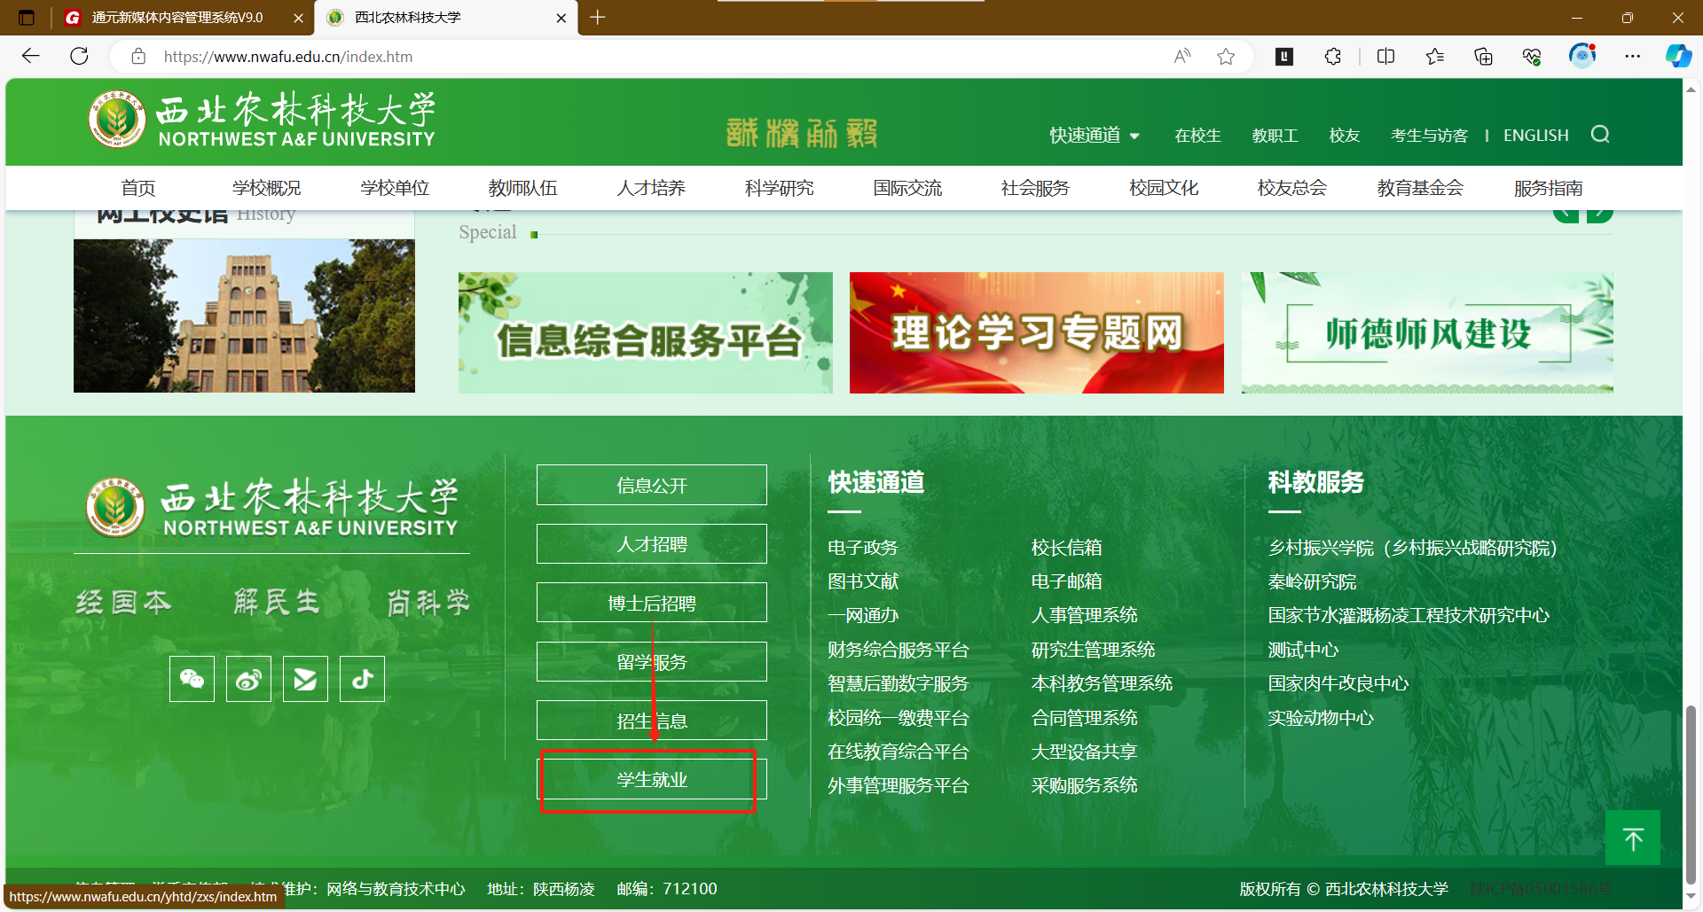Click the 学生就业 footer button
1703x912 pixels.
pyautogui.click(x=652, y=780)
